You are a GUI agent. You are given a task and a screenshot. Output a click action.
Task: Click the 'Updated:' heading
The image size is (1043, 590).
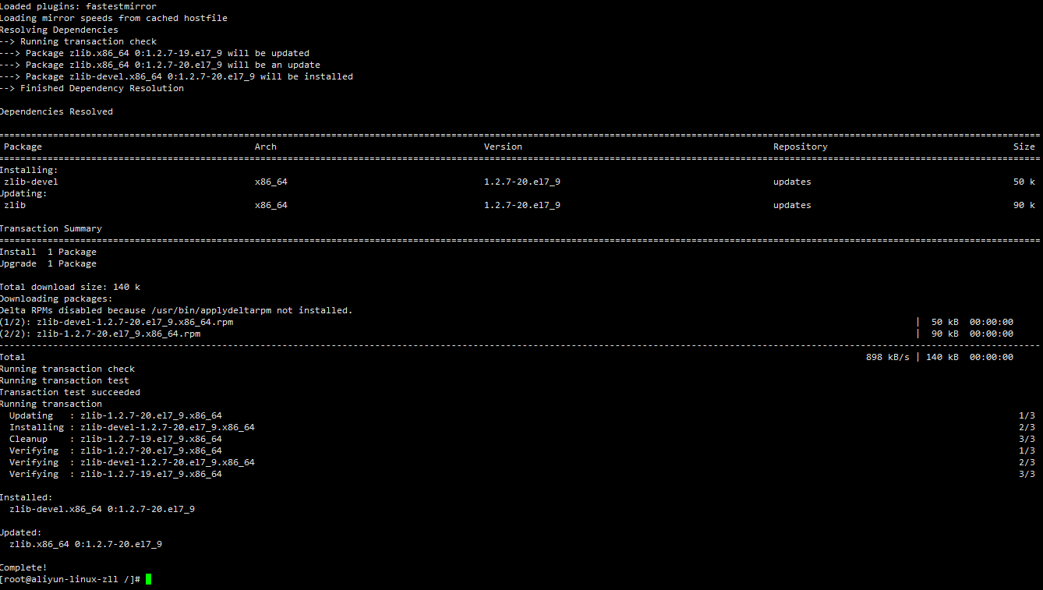point(21,532)
